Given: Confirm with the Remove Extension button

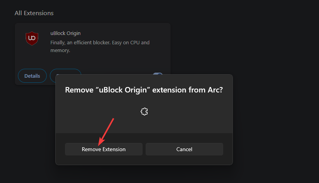Looking at the screenshot, I should point(104,149).
